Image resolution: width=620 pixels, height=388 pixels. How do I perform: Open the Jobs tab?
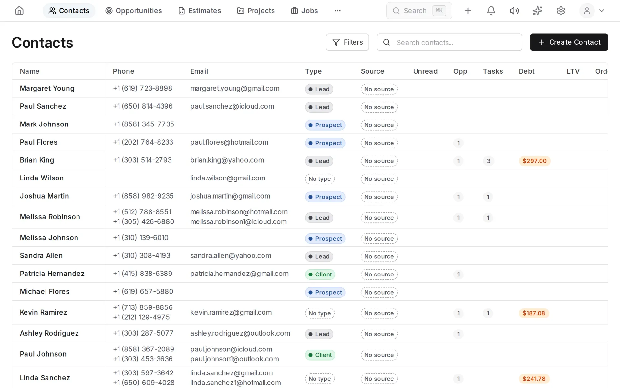click(304, 11)
